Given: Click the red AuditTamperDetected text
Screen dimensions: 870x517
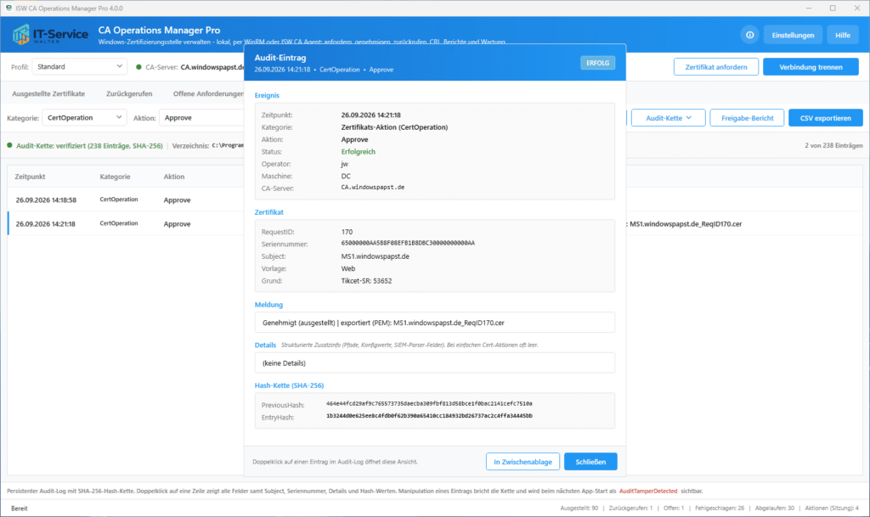Looking at the screenshot, I should (648, 491).
